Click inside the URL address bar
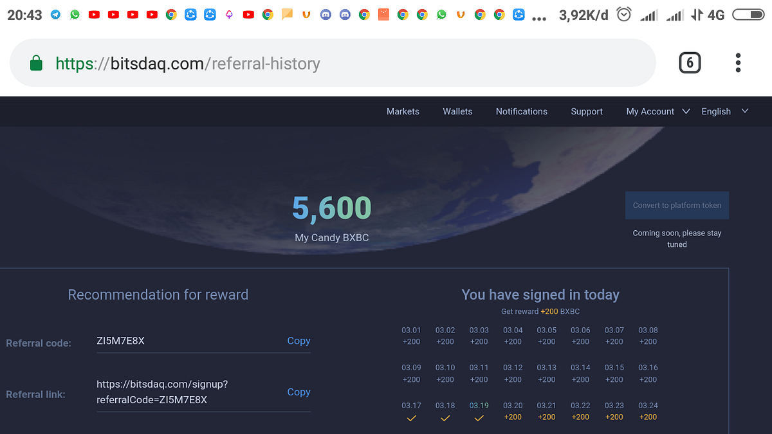Screen dimensions: 772x434 coord(257,62)
